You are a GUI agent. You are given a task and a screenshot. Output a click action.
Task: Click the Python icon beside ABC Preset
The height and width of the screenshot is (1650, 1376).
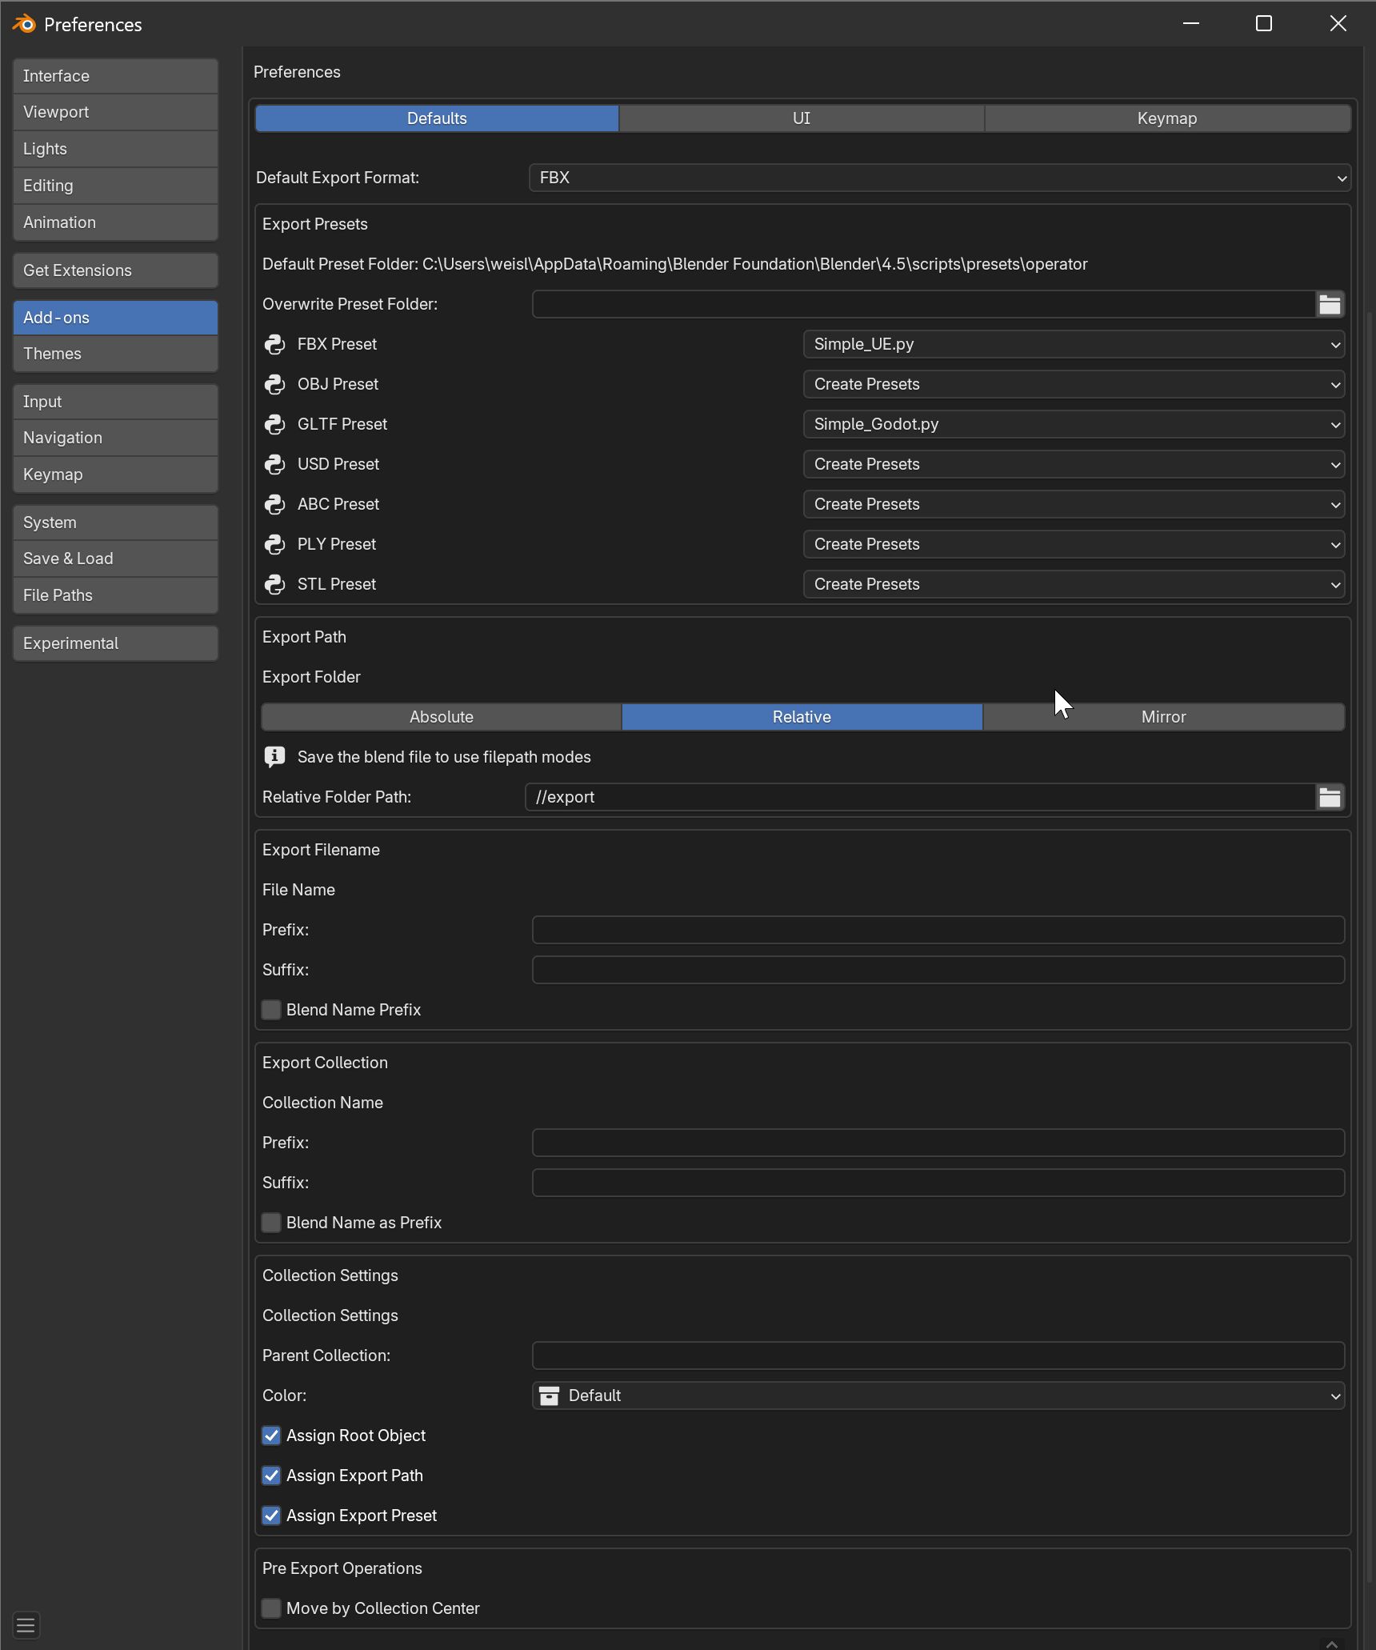click(274, 504)
